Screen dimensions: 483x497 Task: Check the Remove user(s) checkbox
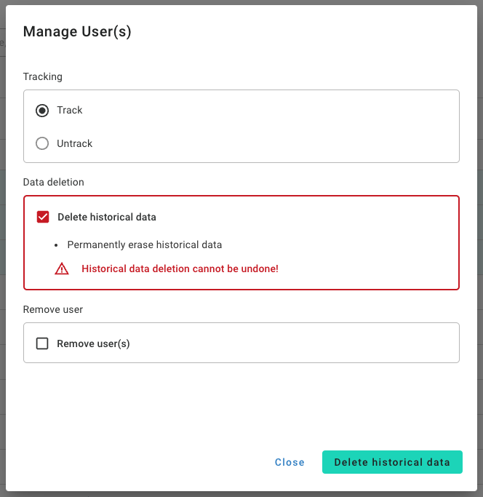coord(42,343)
